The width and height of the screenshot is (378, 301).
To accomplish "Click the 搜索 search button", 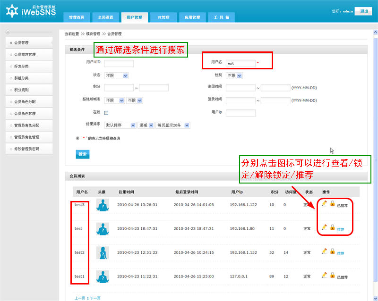I will tap(83, 154).
